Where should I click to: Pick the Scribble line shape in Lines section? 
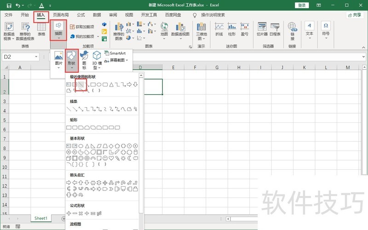click(135, 109)
